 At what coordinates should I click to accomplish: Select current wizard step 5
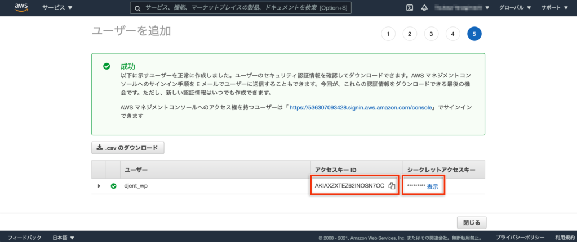[474, 34]
